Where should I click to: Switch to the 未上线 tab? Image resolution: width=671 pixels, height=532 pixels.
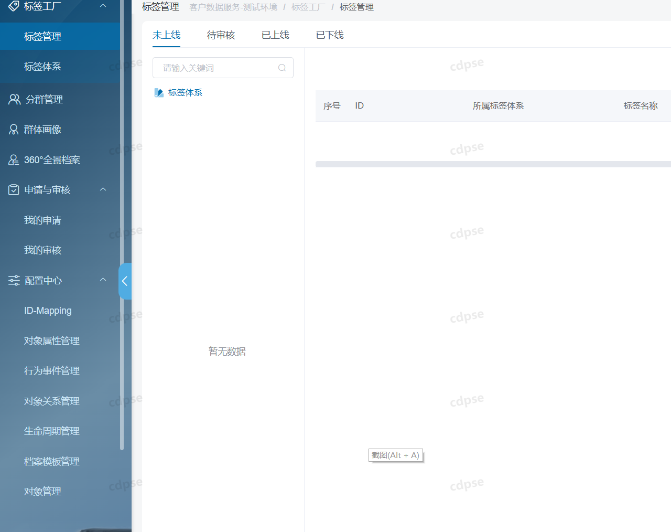(x=166, y=35)
